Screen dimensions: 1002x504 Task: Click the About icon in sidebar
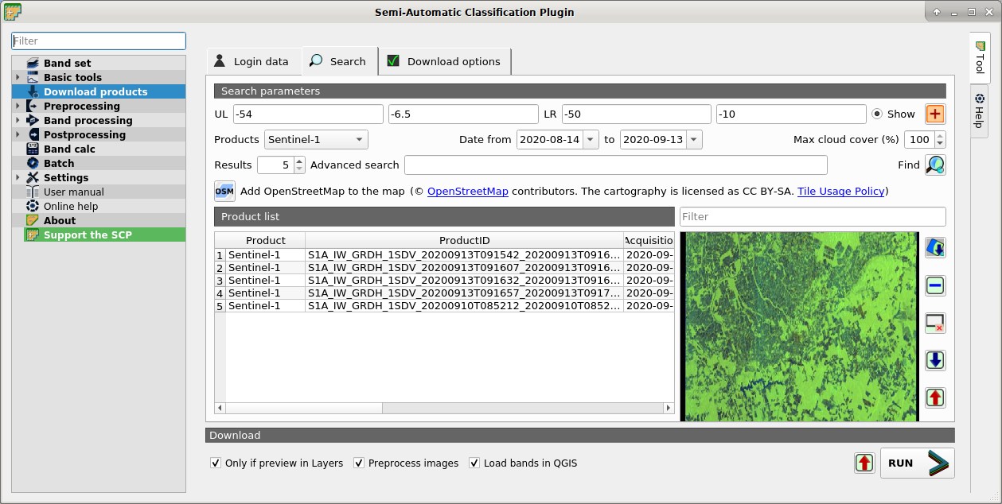pyautogui.click(x=33, y=220)
